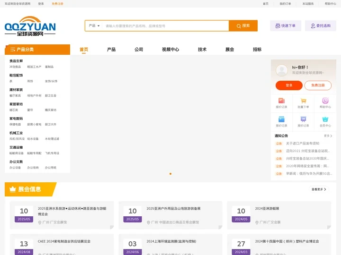This screenshot has height=255, width=341.
Task: Click the crown icon beside 展会信息
Action: 13,189
